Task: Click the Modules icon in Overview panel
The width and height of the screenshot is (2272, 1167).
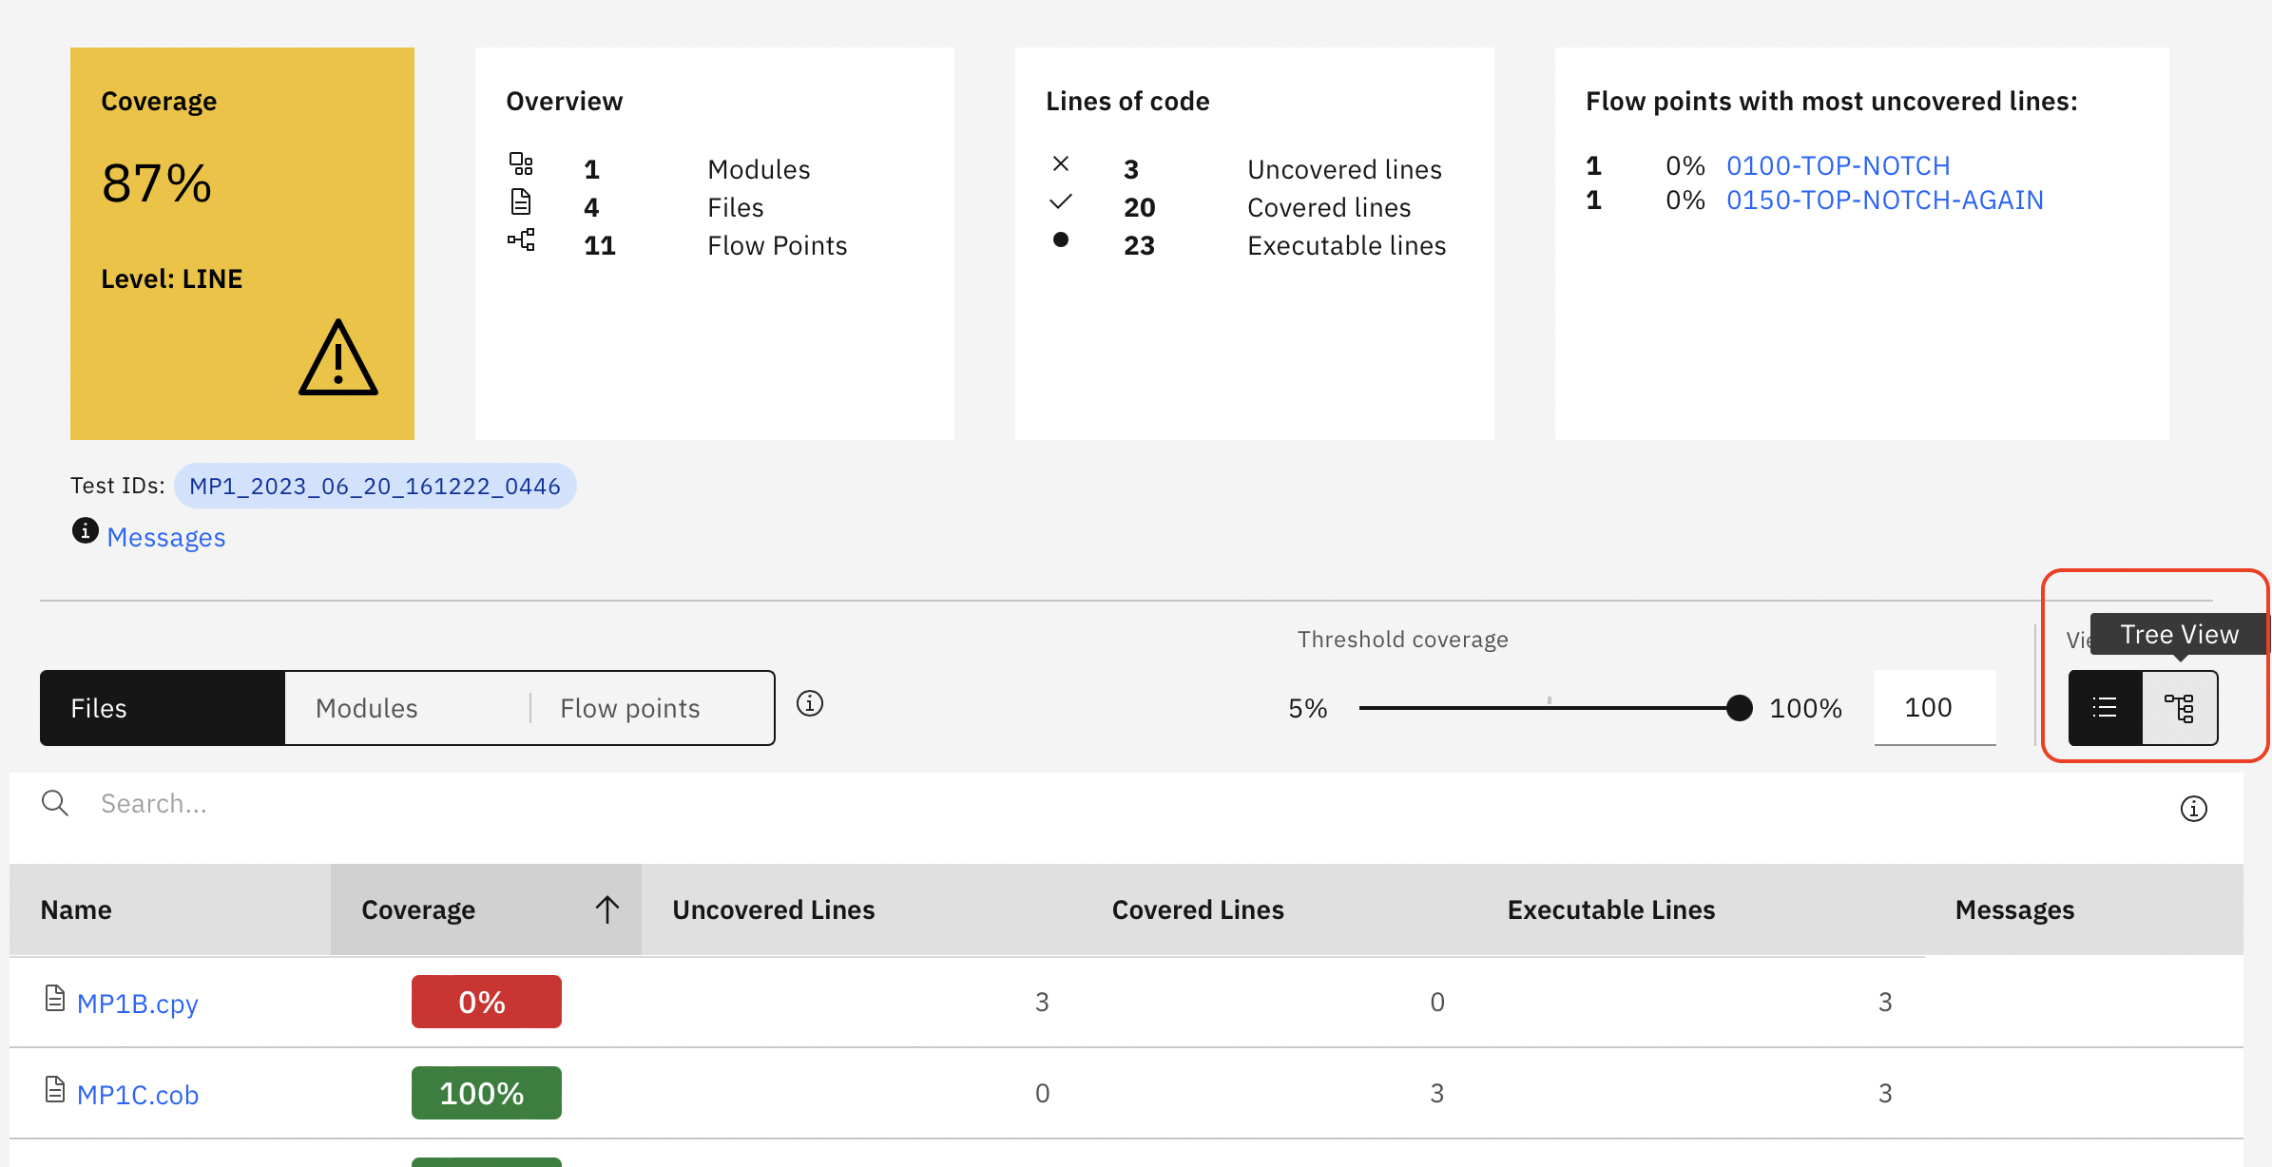Action: click(521, 164)
